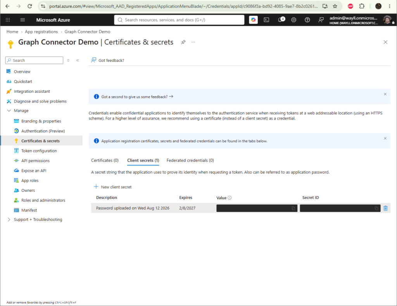397x306 pixels.
Task: Click Graph Connector Demo breadcrumb
Action: 87,32
